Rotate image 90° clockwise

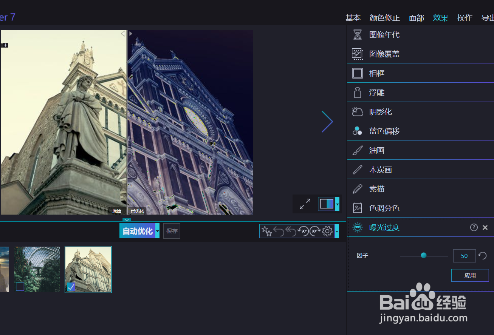tap(315, 231)
